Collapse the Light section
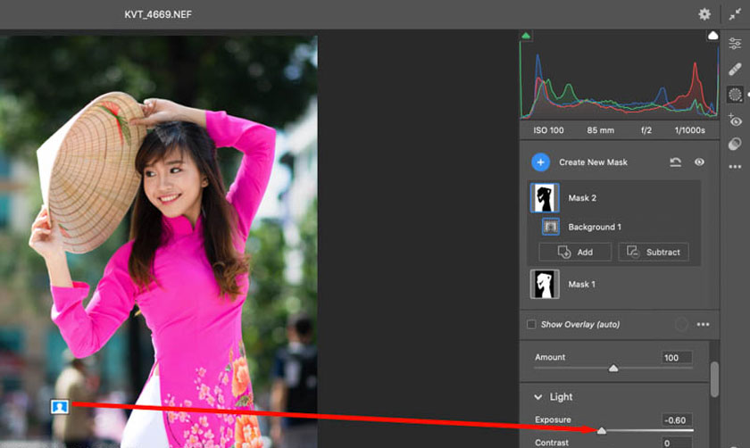 point(538,397)
